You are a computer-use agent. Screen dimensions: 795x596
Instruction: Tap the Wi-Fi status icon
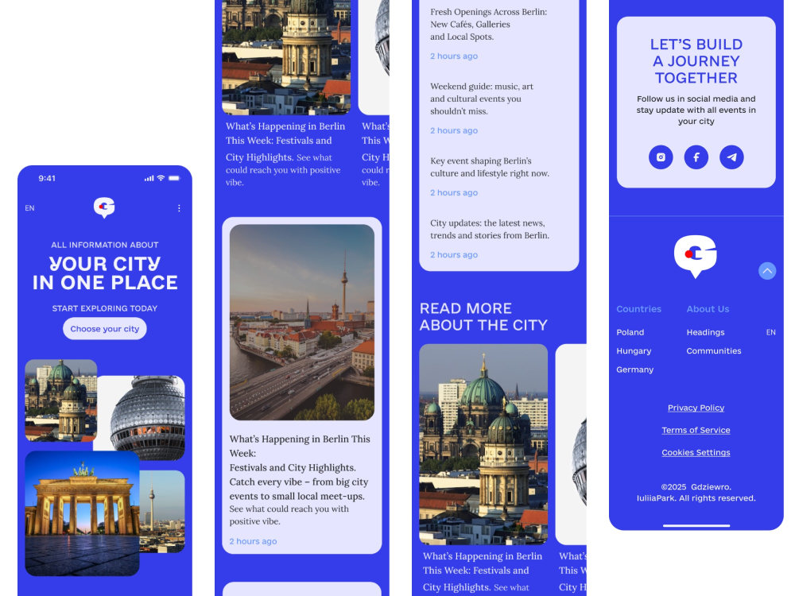tap(161, 178)
